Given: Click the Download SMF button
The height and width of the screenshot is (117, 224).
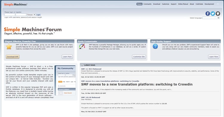Looking at the screenshot, I should click(x=13, y=57).
